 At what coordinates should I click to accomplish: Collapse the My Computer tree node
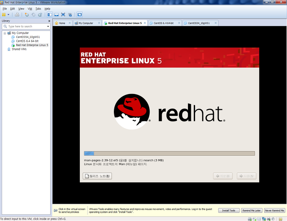[x=5, y=33]
